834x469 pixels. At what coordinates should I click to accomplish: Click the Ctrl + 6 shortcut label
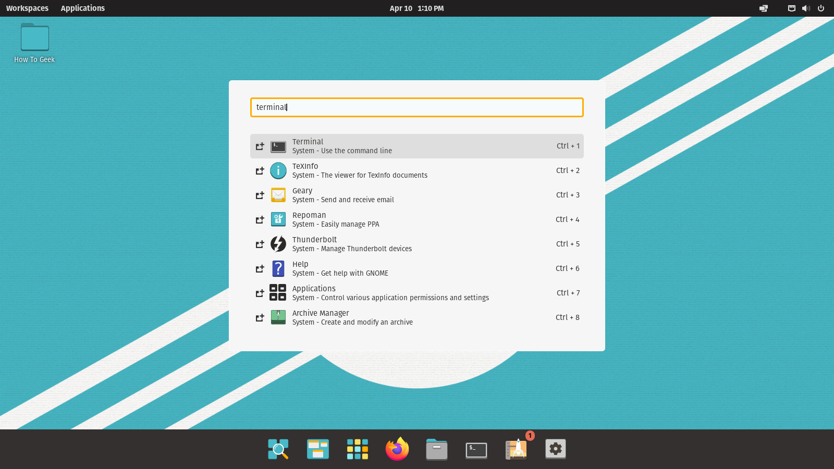(x=568, y=268)
